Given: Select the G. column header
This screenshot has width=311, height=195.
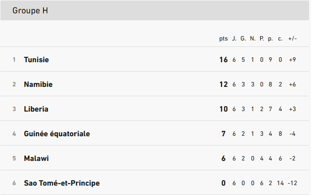Looking at the screenshot, I should click(x=243, y=39).
